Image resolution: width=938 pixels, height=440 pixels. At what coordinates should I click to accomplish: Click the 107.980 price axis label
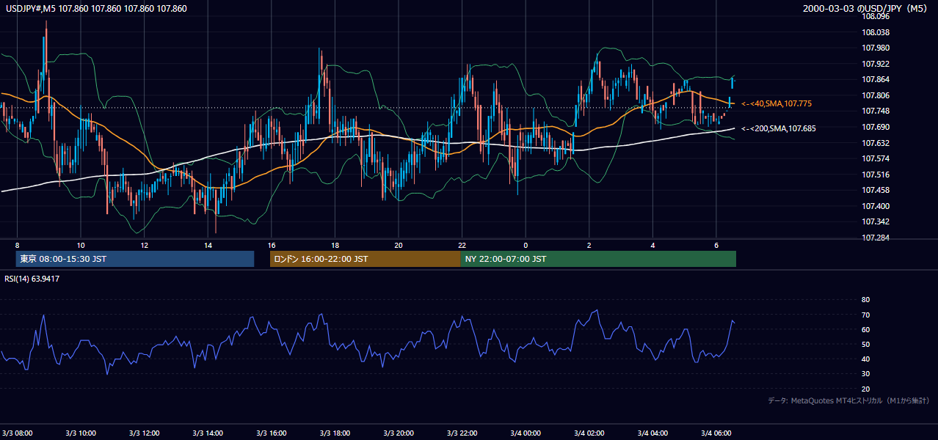pos(876,48)
